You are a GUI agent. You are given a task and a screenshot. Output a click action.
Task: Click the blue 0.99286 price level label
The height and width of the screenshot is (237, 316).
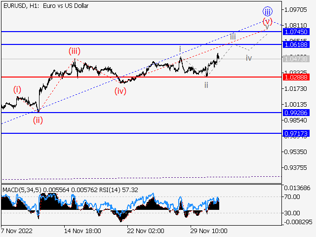pos(296,113)
